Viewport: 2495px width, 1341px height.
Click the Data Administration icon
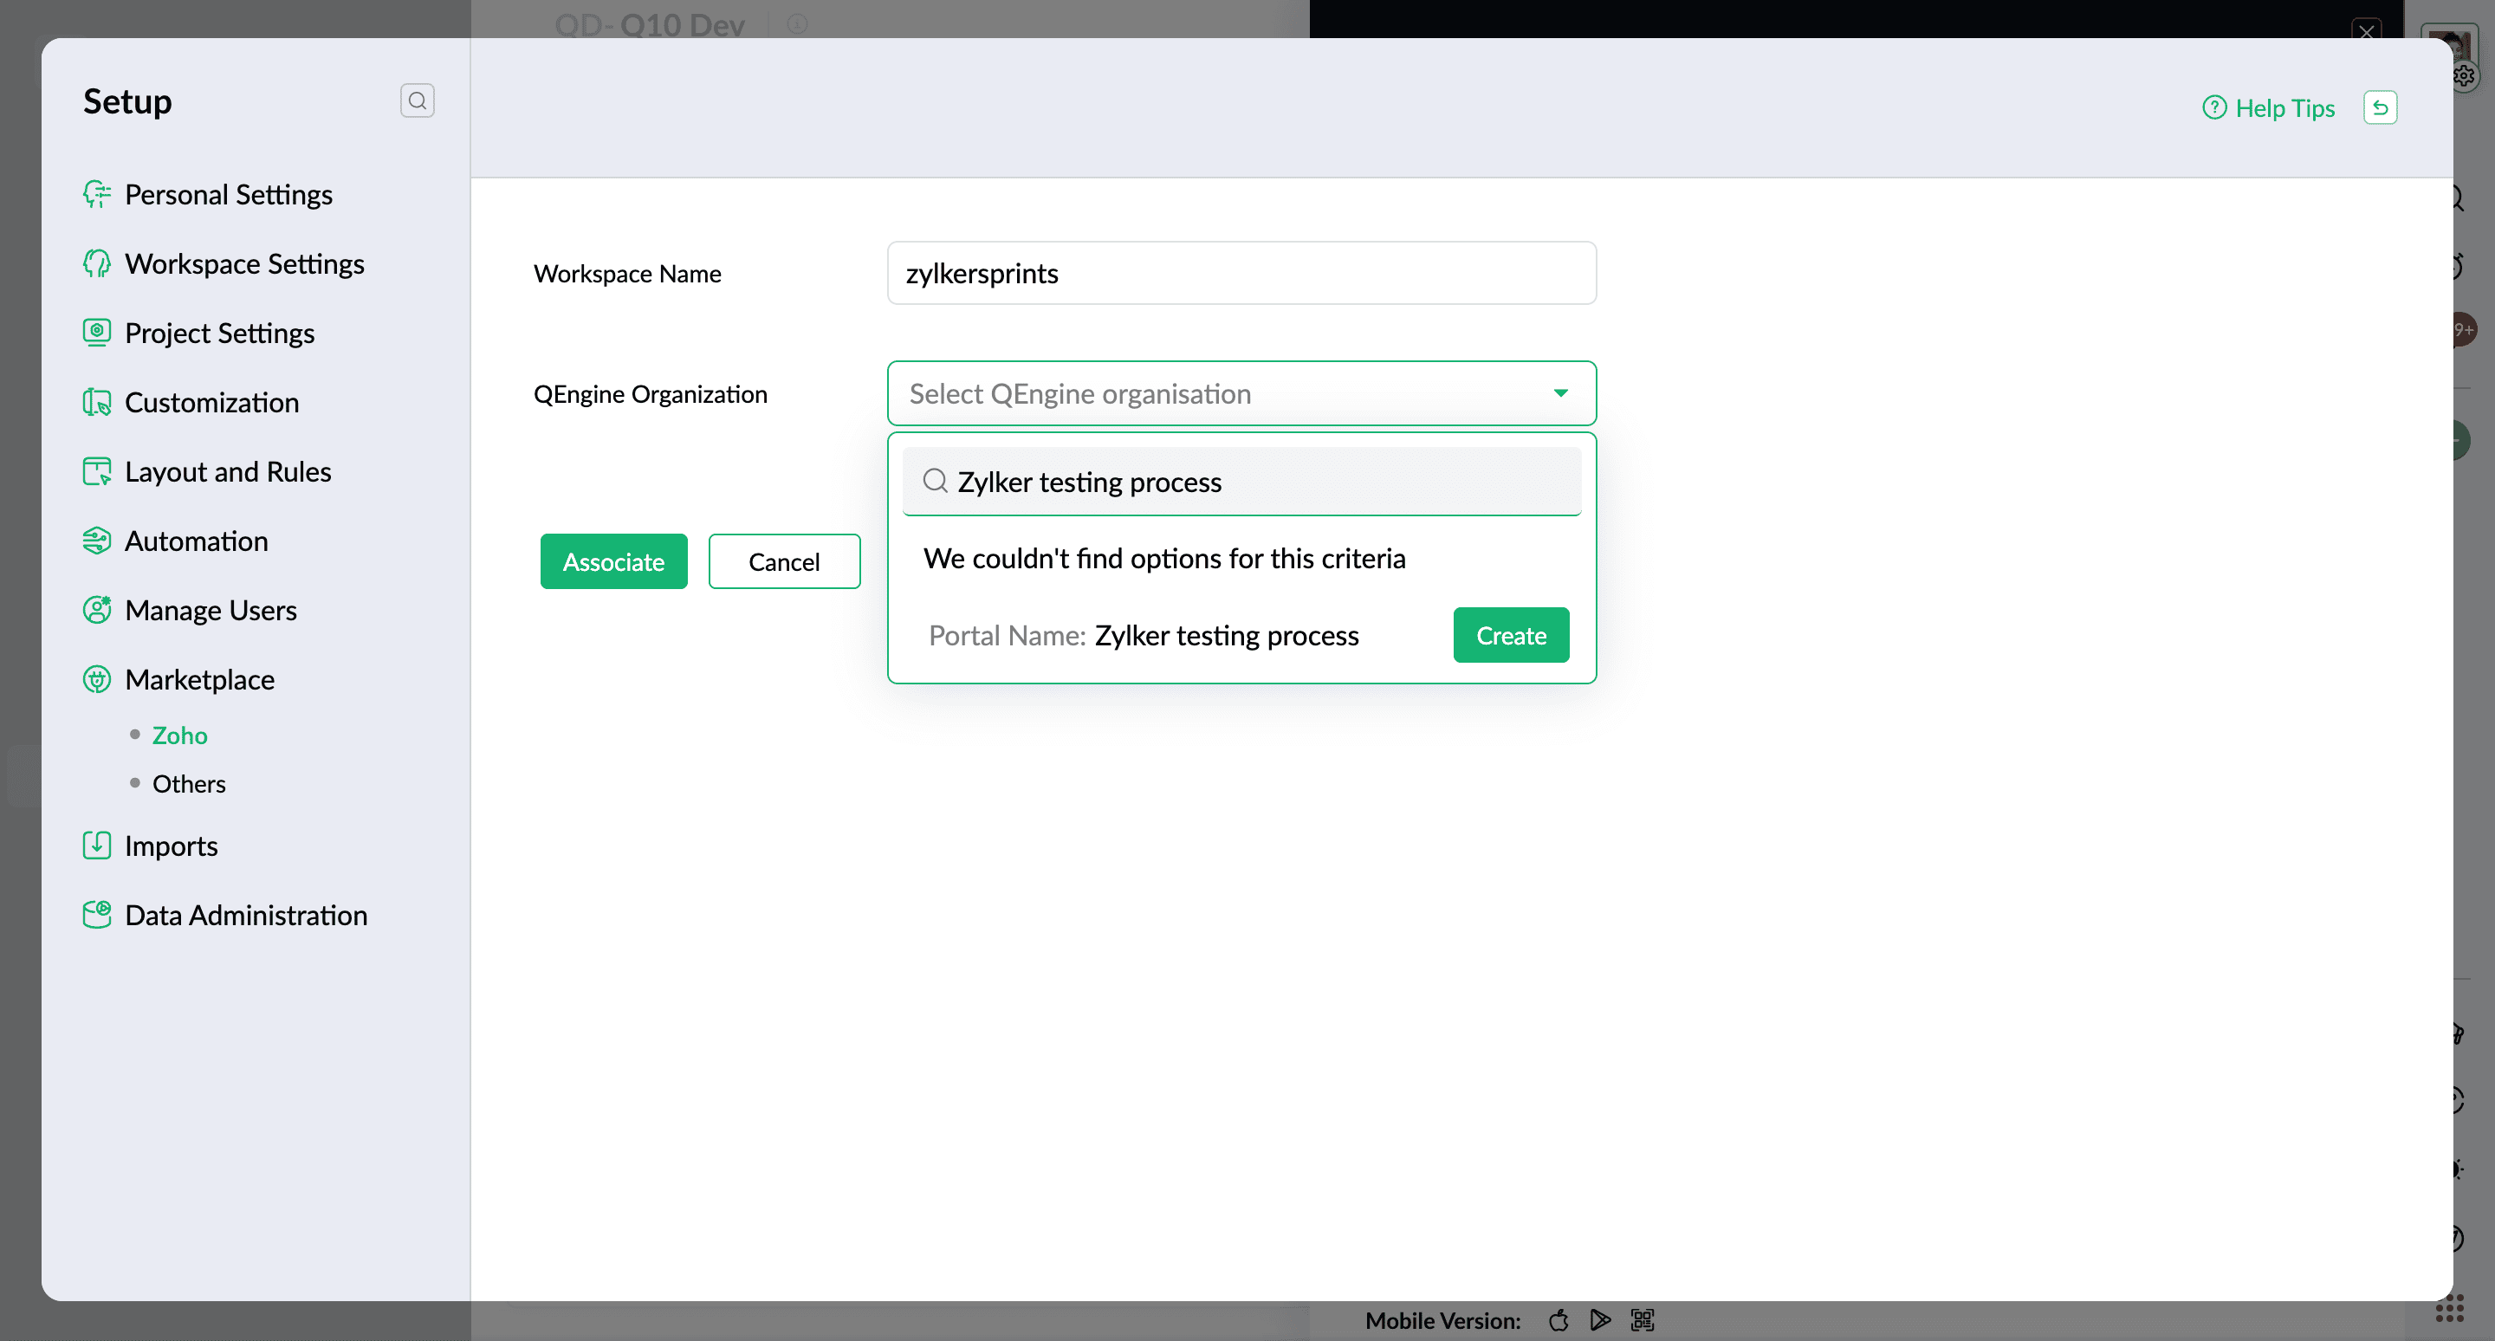[96, 915]
